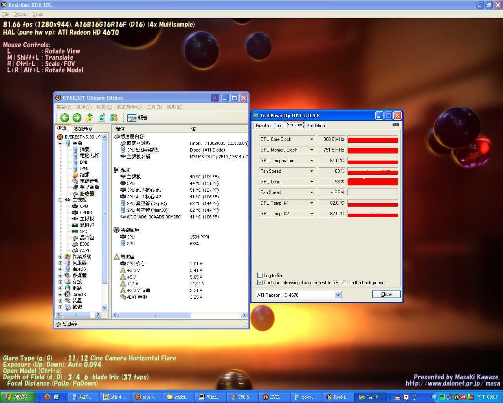The image size is (503, 403).
Task: Expand the 作業系統 operating system node
Action: 61,257
